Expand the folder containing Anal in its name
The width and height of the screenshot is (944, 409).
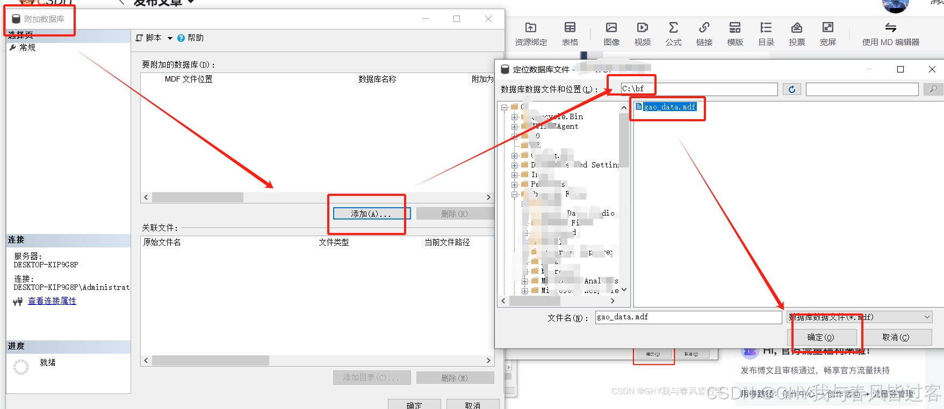(x=525, y=281)
